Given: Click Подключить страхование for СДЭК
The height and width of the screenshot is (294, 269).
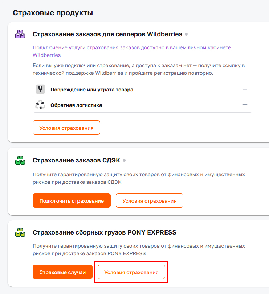Looking at the screenshot, I should [x=72, y=200].
